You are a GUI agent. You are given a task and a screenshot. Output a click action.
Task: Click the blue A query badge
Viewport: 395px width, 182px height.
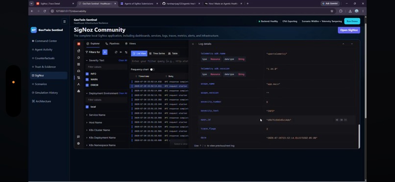[x=105, y=52]
